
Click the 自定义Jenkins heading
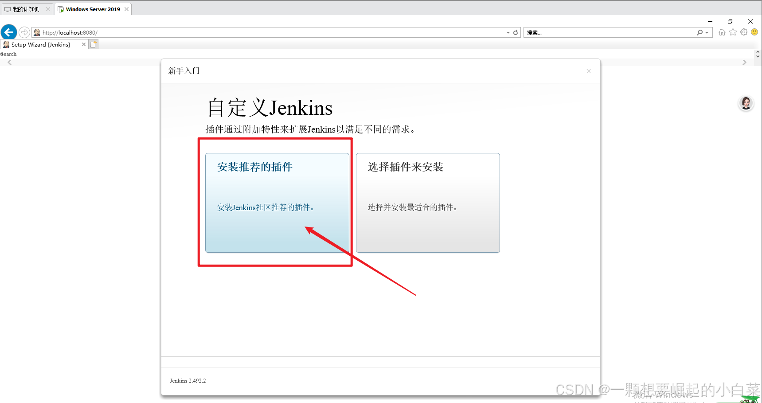coord(270,108)
